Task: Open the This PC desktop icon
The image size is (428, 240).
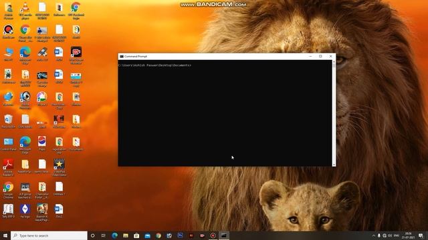Action: pyautogui.click(x=9, y=53)
